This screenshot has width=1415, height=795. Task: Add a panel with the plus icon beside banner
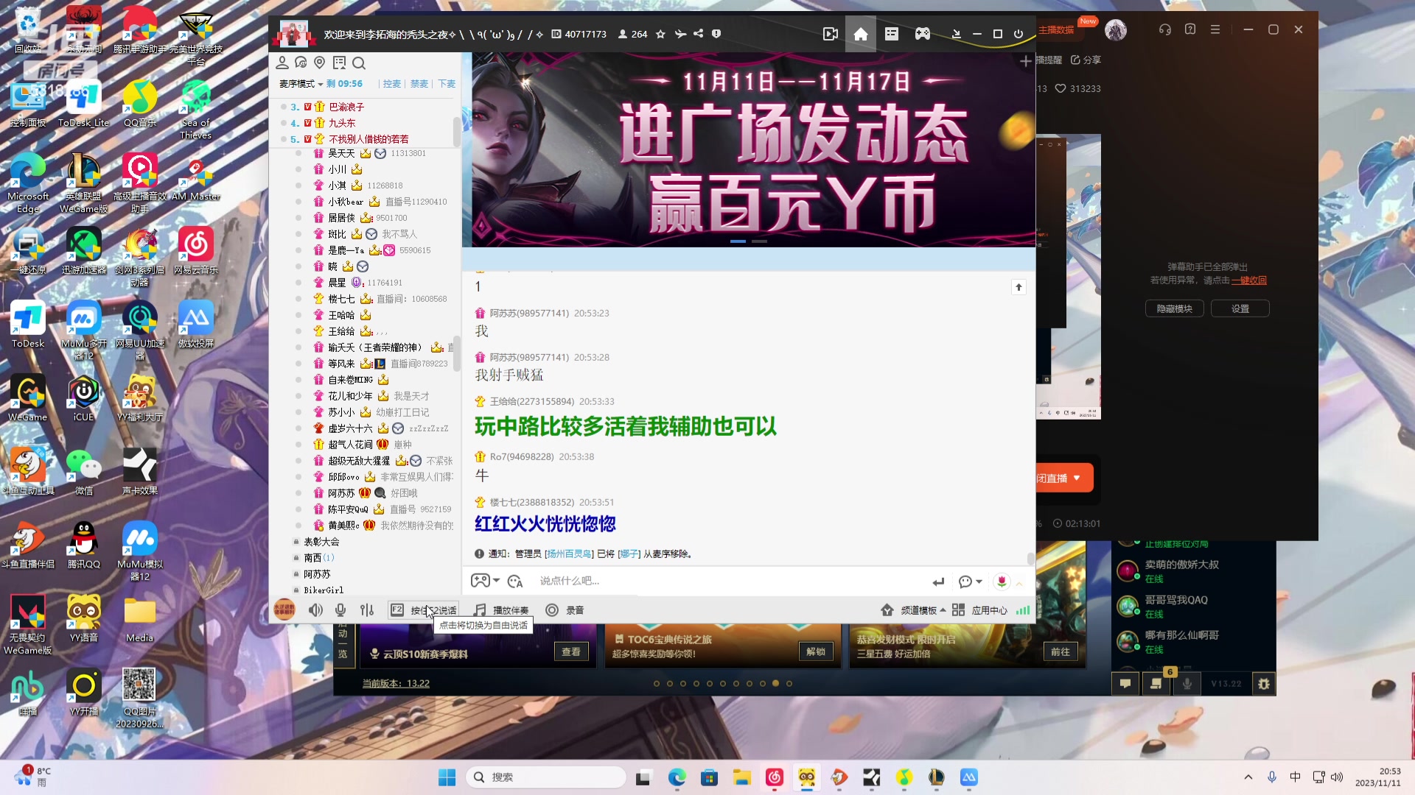coord(1025,61)
